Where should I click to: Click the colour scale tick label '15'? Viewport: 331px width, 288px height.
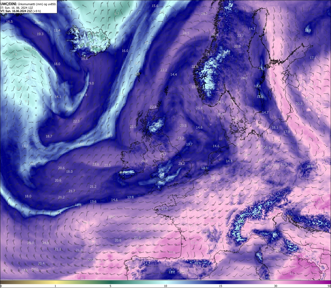click(221, 286)
